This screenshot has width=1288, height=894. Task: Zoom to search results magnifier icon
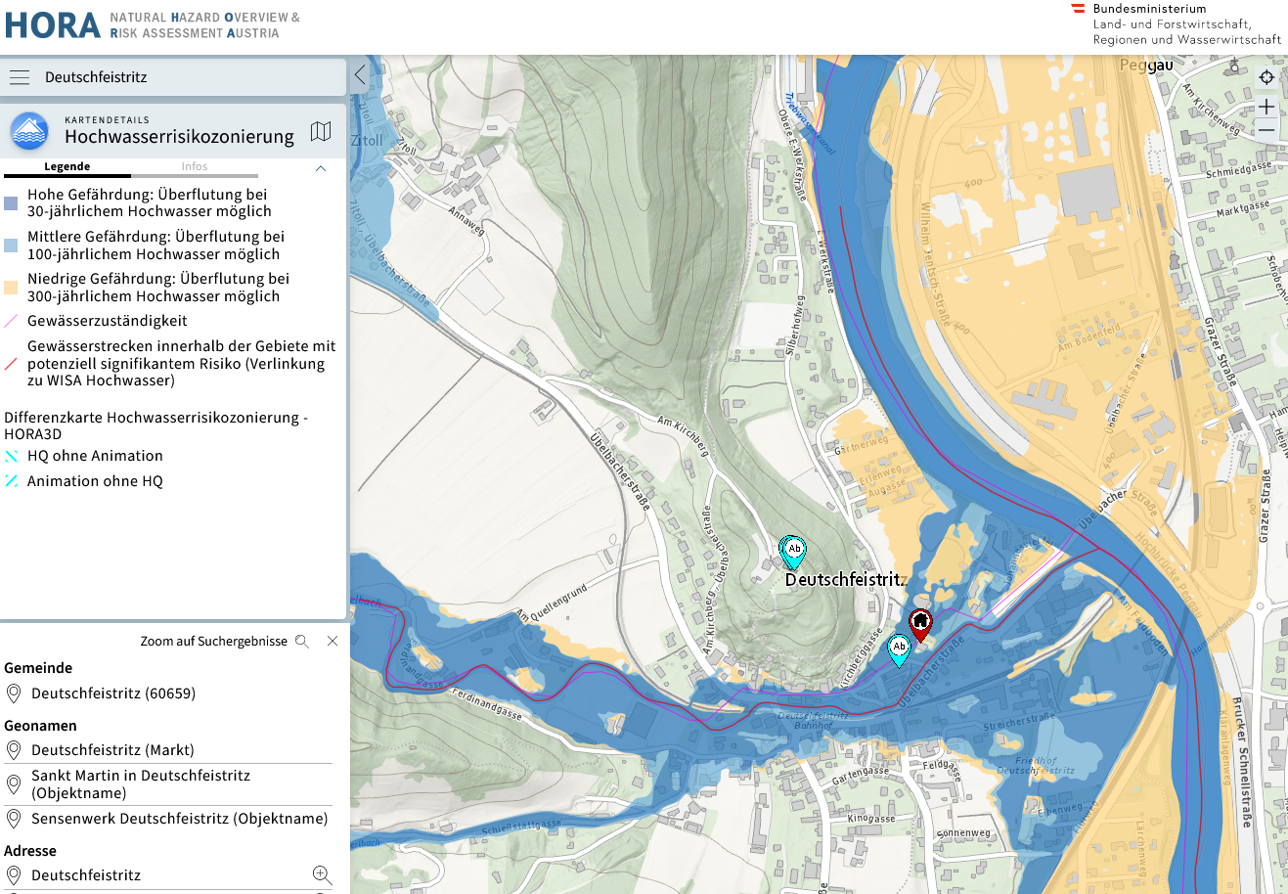point(302,642)
